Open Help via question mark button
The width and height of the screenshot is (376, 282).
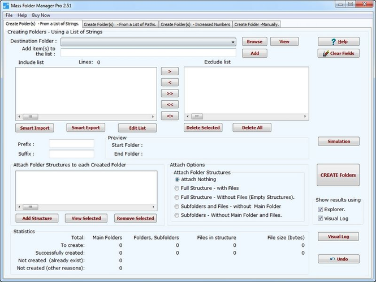click(338, 41)
